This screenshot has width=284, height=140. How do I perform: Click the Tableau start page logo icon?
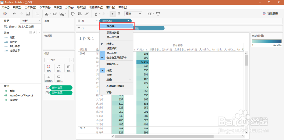[x=5, y=14]
